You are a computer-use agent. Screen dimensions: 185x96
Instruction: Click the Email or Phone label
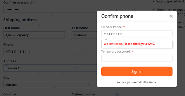pos(112,27)
